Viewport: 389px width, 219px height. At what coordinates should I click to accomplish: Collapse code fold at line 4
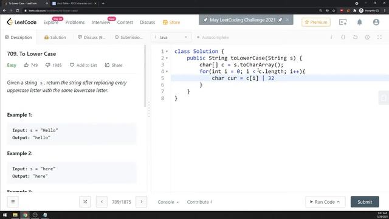[167, 72]
